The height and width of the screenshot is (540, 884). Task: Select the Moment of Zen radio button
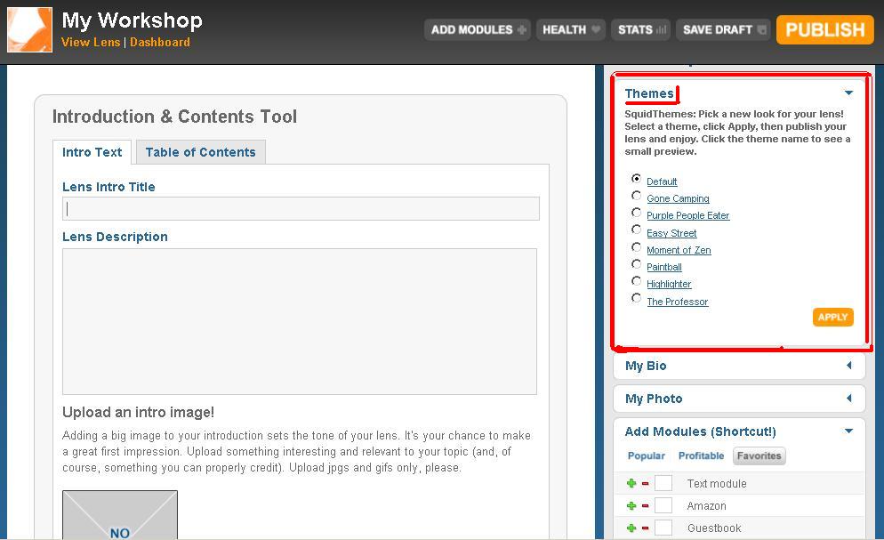tap(637, 247)
